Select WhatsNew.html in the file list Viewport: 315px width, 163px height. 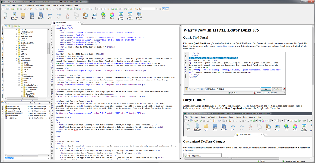coord(12,116)
